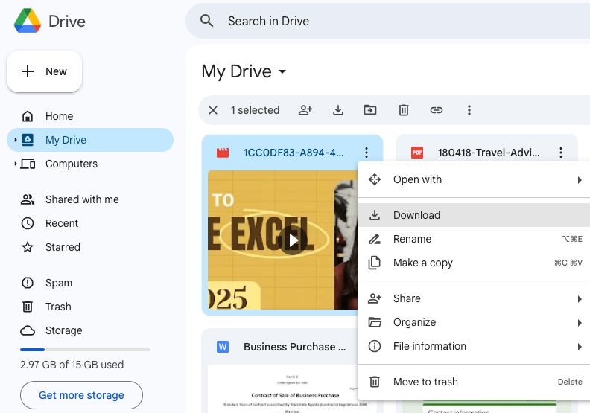The width and height of the screenshot is (590, 413).
Task: Click the Word file icon for Business Purchase
Action: 223,347
